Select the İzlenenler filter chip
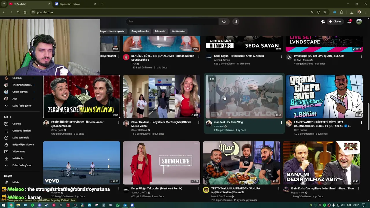 (160, 31)
